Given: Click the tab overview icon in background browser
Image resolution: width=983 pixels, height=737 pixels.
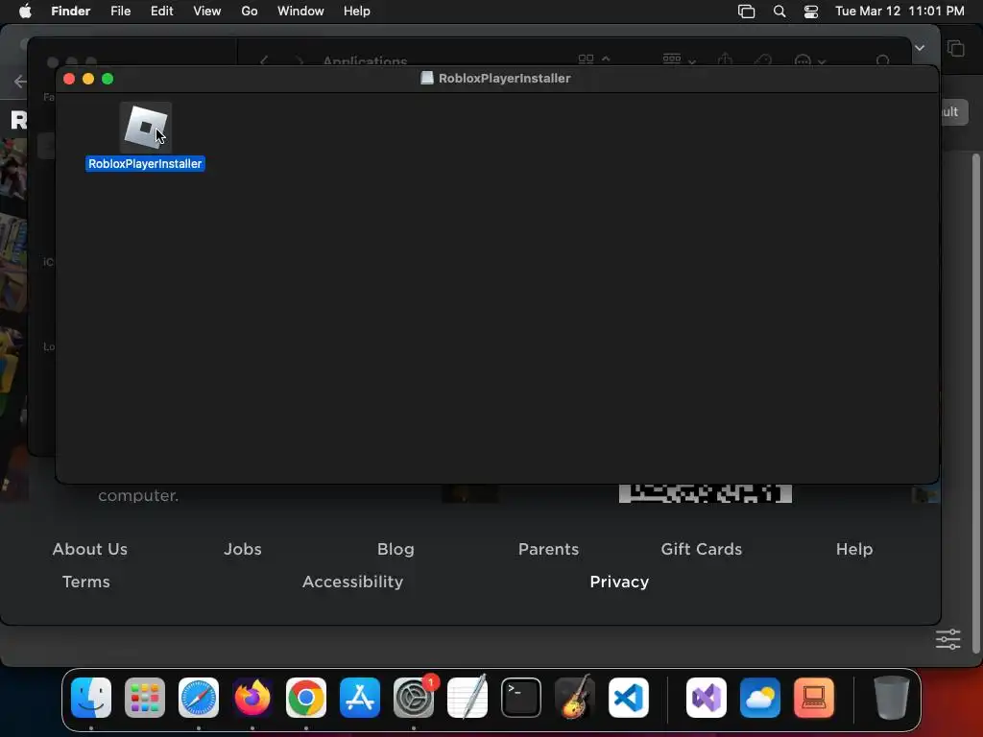Looking at the screenshot, I should point(955,48).
